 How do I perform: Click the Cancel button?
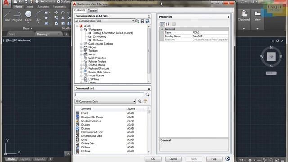tap(173, 159)
